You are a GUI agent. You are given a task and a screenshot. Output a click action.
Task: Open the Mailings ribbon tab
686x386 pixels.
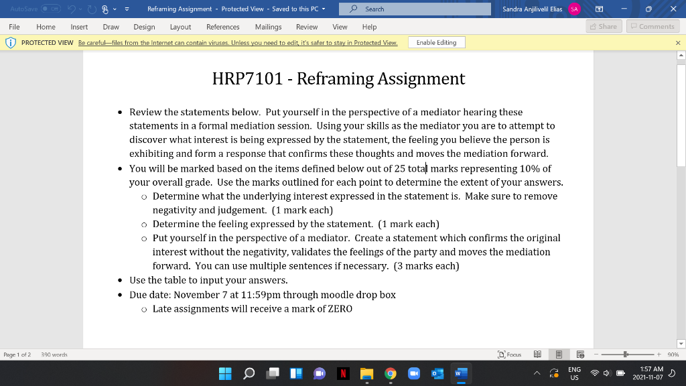(268, 27)
